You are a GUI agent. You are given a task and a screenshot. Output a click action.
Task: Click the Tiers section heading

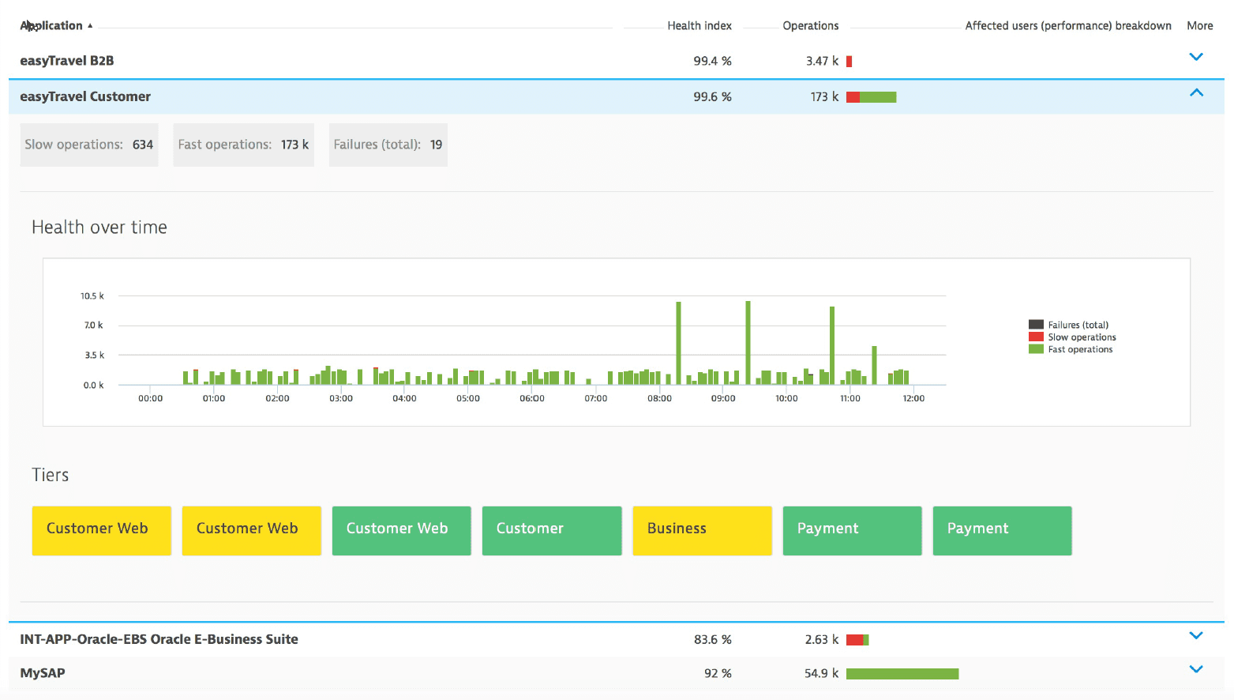[51, 475]
